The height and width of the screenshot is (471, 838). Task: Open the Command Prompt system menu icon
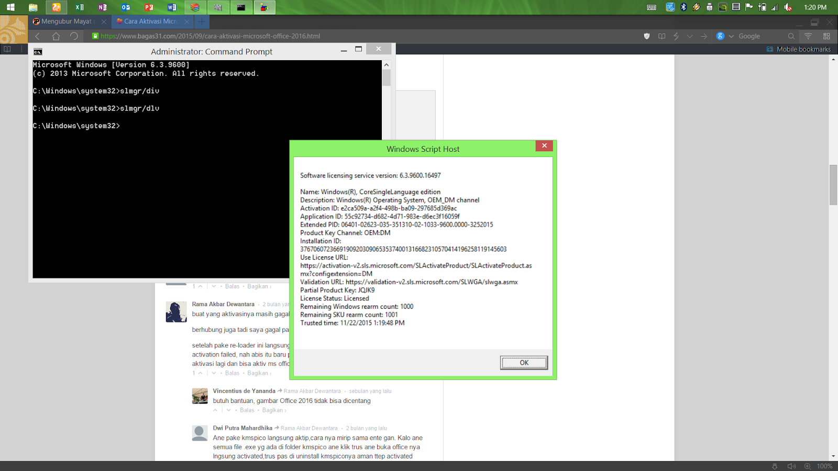38,52
